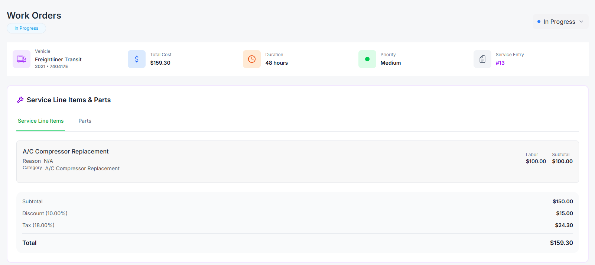The height and width of the screenshot is (265, 595).
Task: Select the Service Line Items tab
Action: [41, 121]
